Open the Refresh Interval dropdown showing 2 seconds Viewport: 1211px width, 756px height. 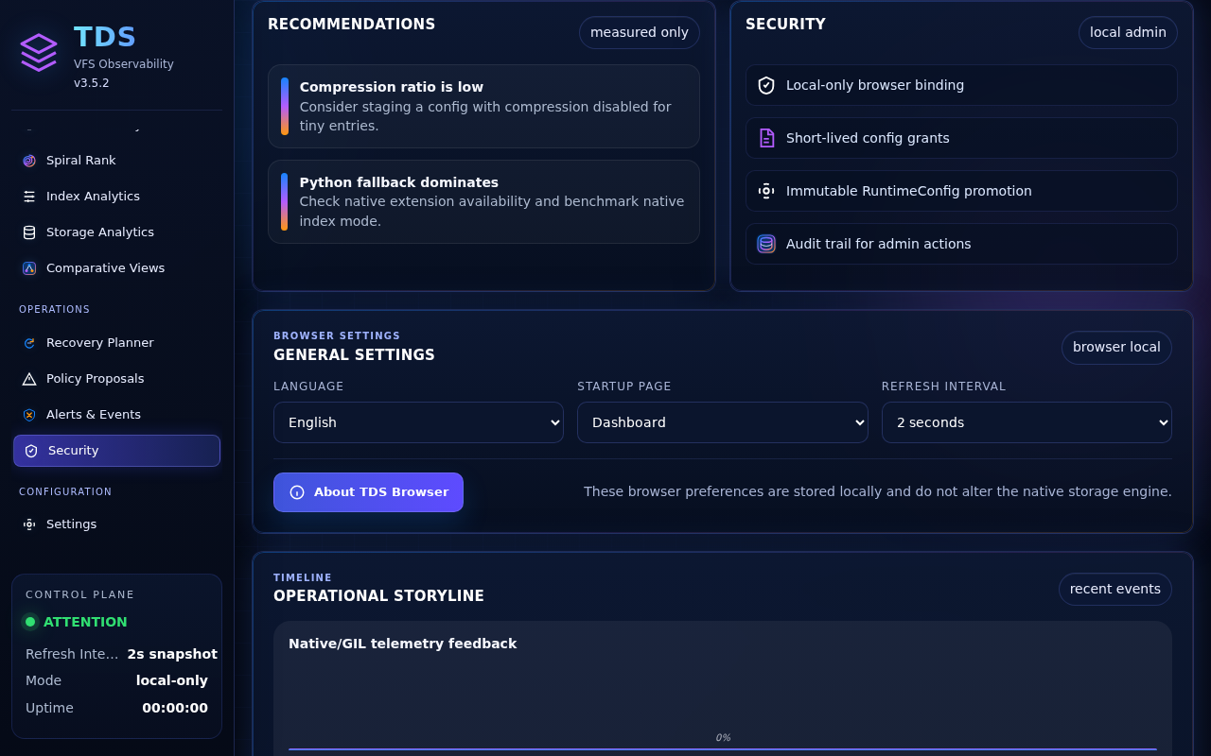coord(1027,422)
